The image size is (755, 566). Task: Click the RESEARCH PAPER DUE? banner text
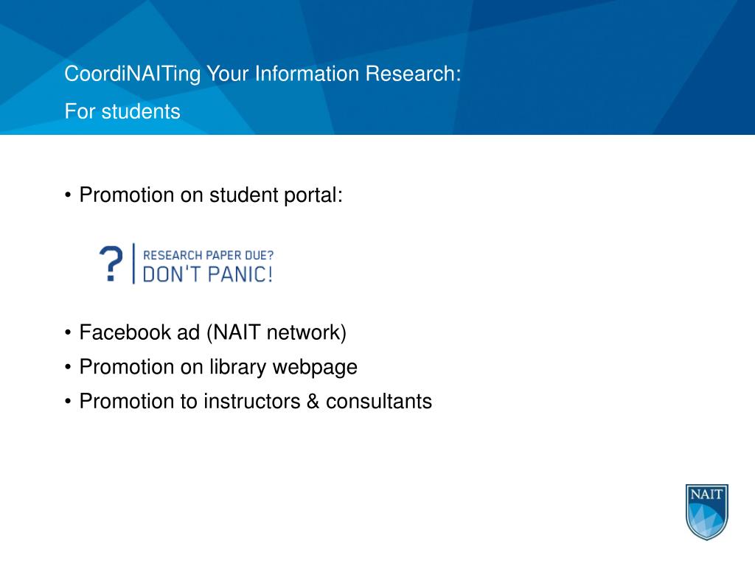(208, 255)
